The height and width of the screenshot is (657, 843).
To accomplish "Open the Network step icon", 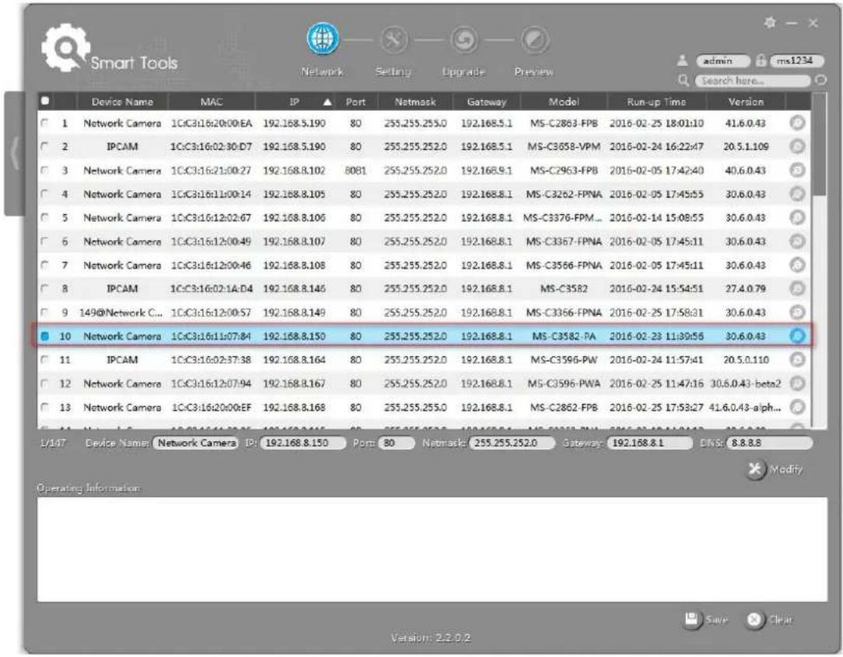I will click(x=323, y=39).
